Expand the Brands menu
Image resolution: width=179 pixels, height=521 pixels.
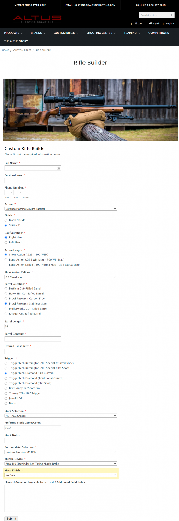pyautogui.click(x=38, y=33)
